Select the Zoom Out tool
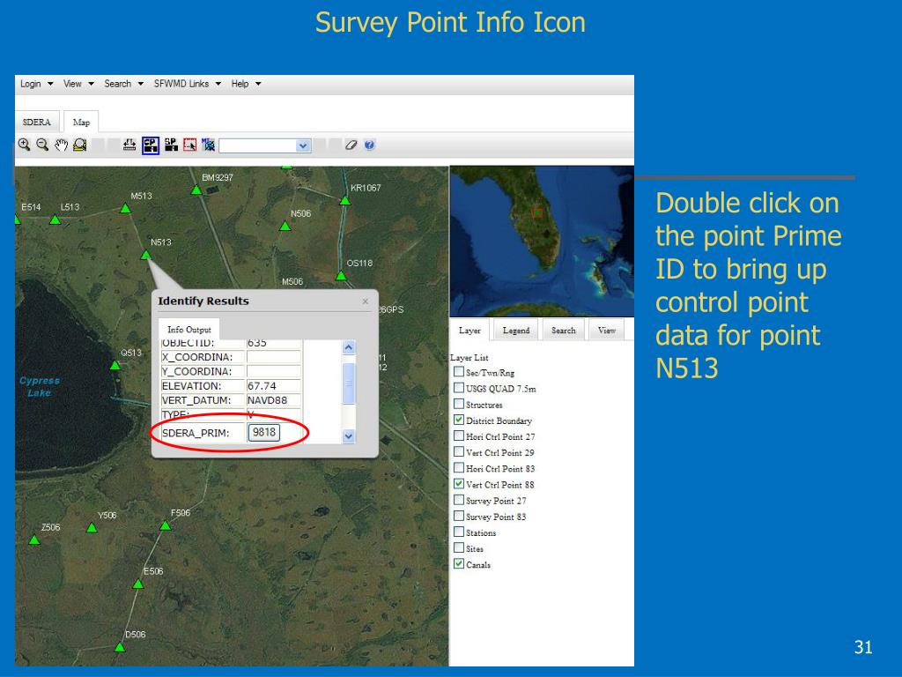This screenshot has width=902, height=677. [x=42, y=145]
